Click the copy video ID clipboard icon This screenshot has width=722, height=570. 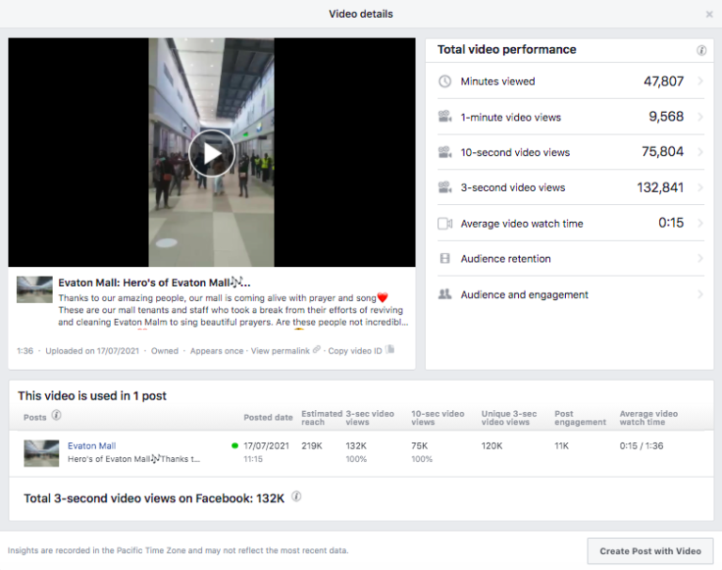(x=389, y=349)
